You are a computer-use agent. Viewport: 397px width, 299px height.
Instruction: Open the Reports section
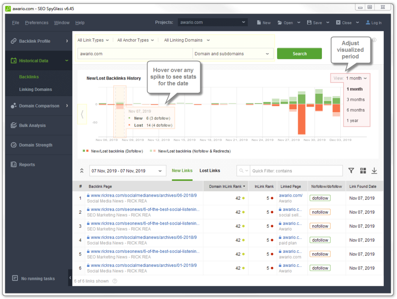[27, 164]
